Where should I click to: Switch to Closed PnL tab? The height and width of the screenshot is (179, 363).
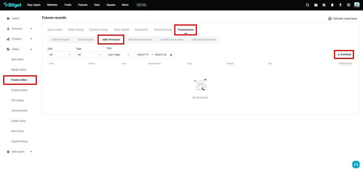(x=141, y=30)
